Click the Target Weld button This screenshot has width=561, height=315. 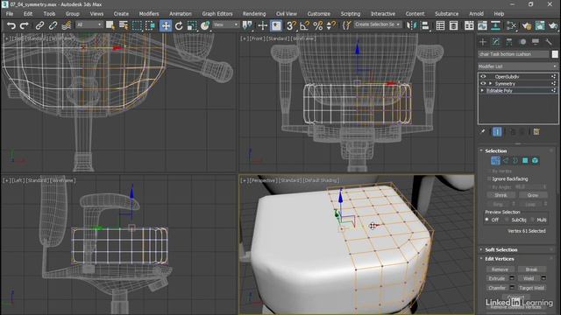pos(532,288)
